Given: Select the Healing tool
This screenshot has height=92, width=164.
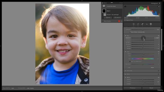Looking at the screenshot, I should pos(142,24).
